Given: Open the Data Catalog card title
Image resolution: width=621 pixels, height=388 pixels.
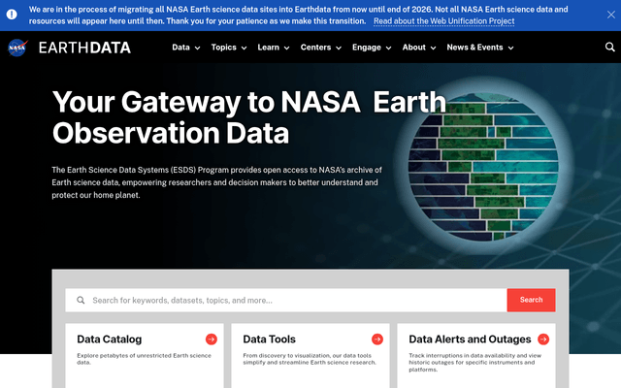Looking at the screenshot, I should (x=110, y=339).
